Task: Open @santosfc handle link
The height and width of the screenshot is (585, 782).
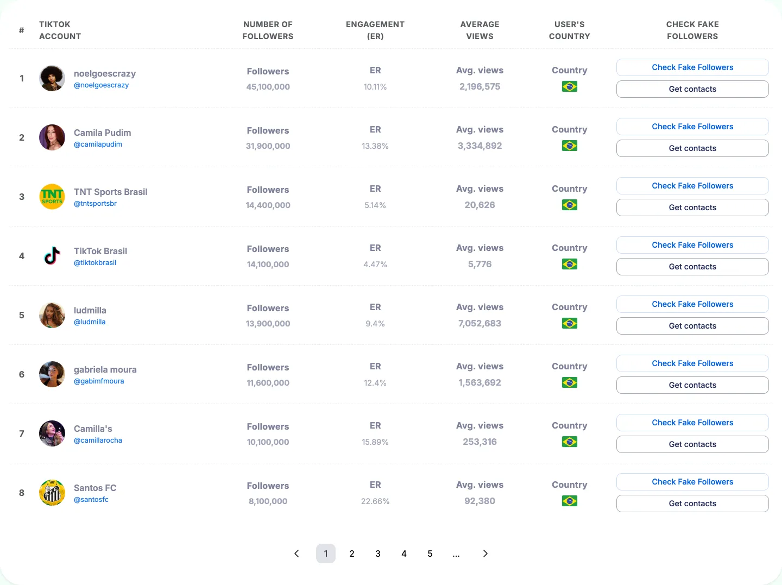Action: click(x=91, y=500)
